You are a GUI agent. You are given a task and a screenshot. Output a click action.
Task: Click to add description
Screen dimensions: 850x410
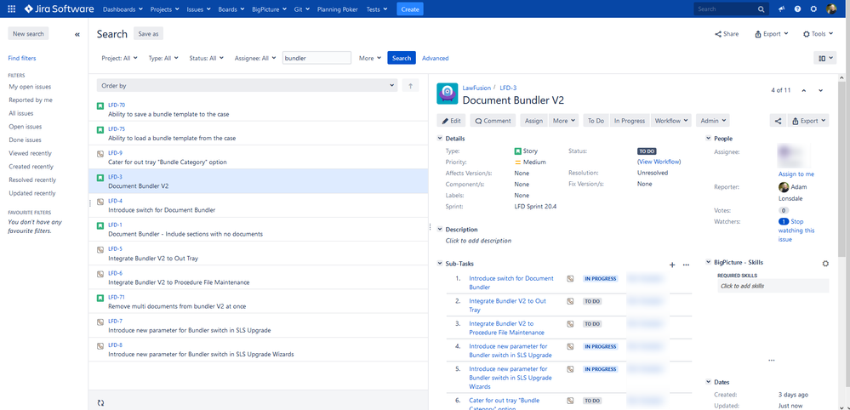478,241
